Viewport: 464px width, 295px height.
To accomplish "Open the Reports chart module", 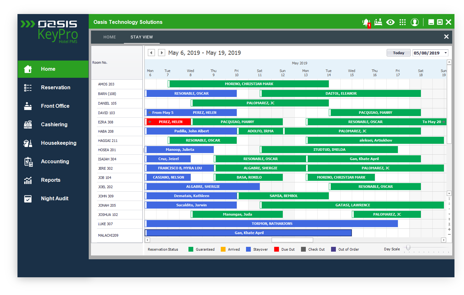I will click(50, 180).
